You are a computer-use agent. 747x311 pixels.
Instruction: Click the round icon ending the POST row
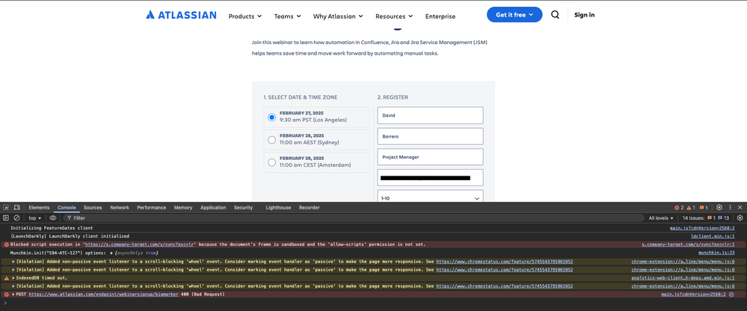732,295
